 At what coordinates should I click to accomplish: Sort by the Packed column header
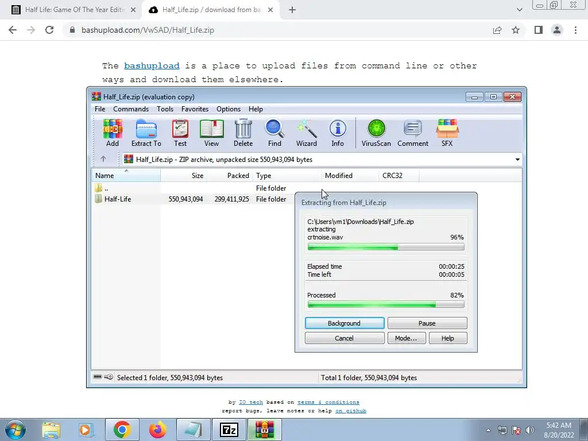tap(230, 175)
